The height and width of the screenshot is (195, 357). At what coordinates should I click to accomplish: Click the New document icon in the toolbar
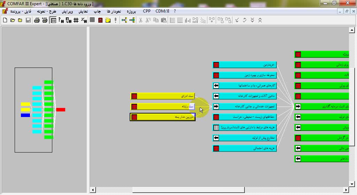(x=5, y=20)
